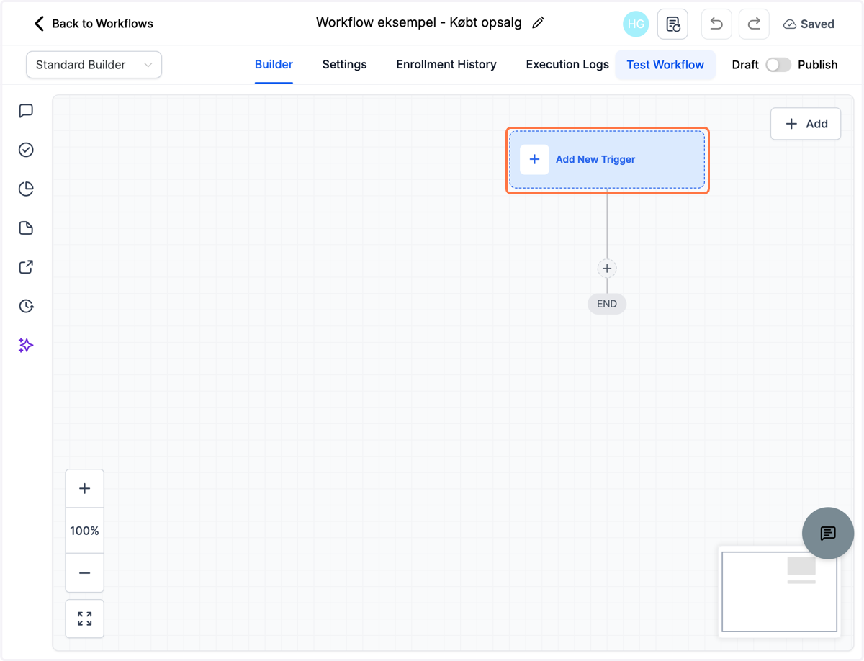
Task: Open the comments speech bubble sidebar icon
Action: [26, 111]
